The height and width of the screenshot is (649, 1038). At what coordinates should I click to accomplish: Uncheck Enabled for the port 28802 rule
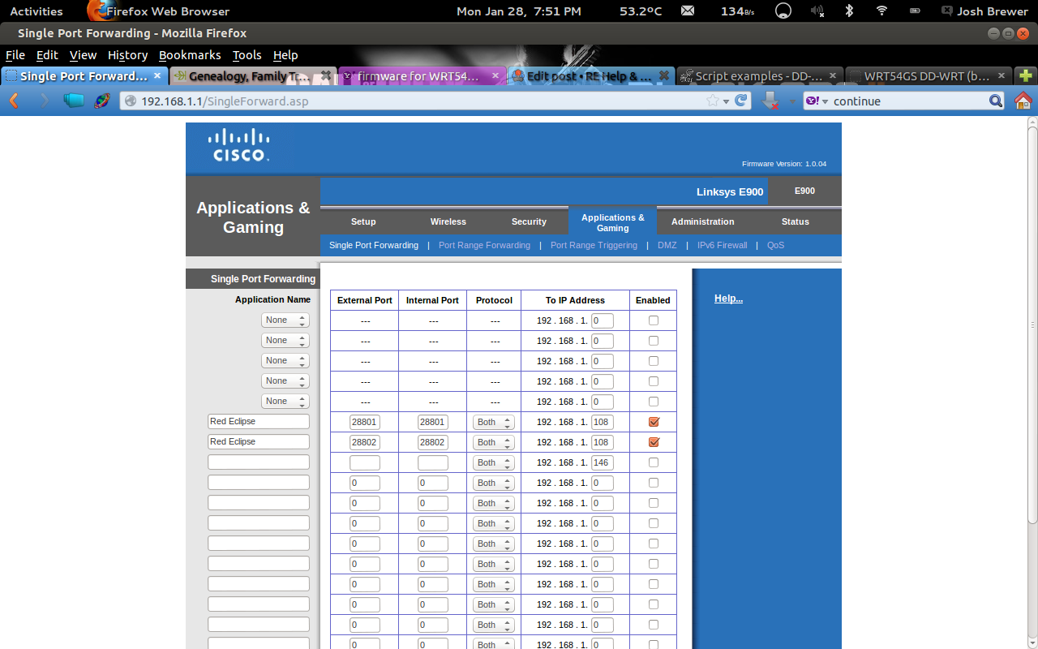point(654,442)
